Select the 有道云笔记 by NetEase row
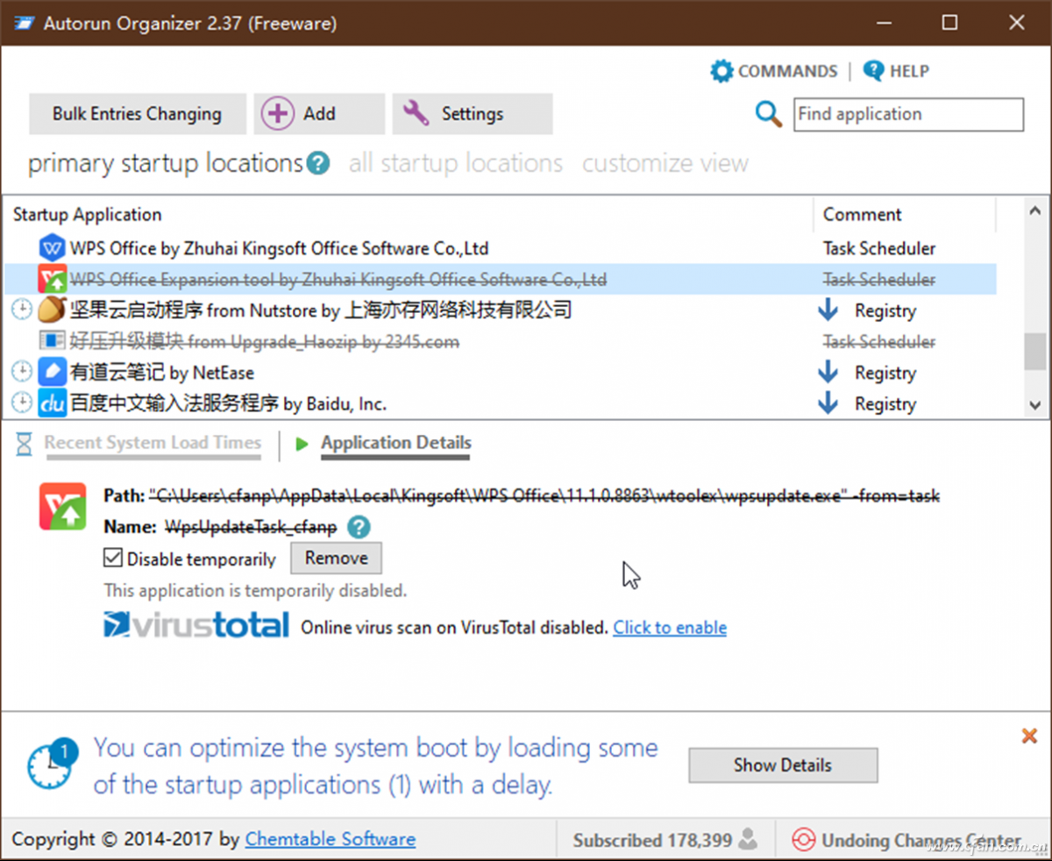 (500, 373)
